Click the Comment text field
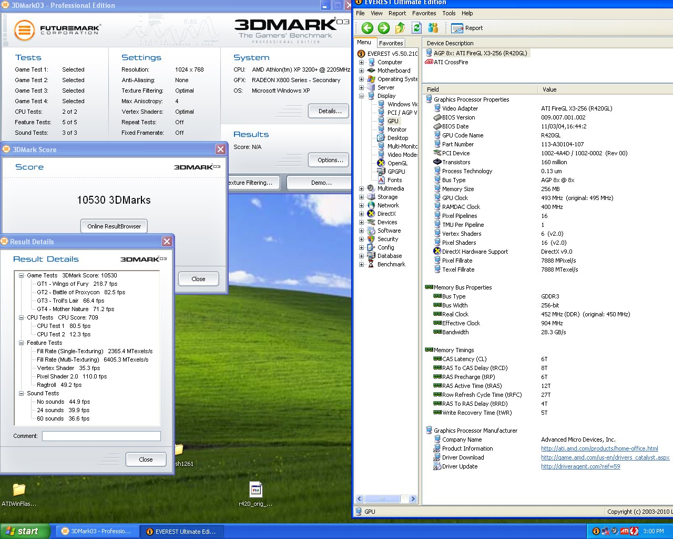673x539 pixels. 101,436
